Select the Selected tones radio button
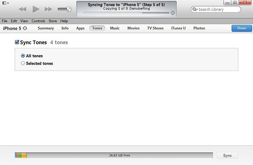253x165 pixels. tap(23, 63)
